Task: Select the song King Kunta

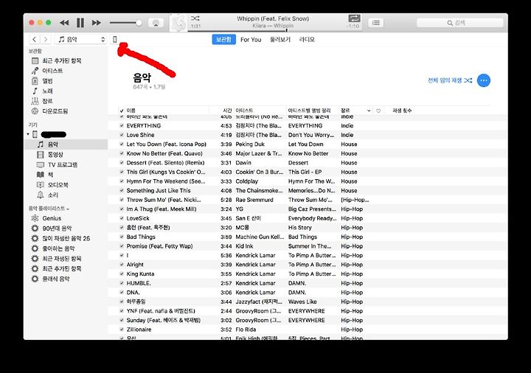Action: tap(140, 273)
